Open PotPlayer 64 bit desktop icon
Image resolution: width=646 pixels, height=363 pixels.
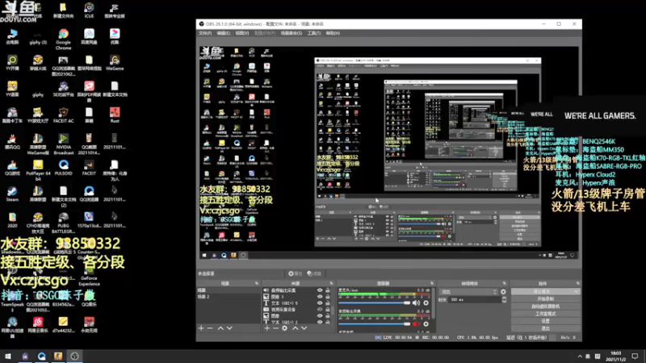pos(38,170)
